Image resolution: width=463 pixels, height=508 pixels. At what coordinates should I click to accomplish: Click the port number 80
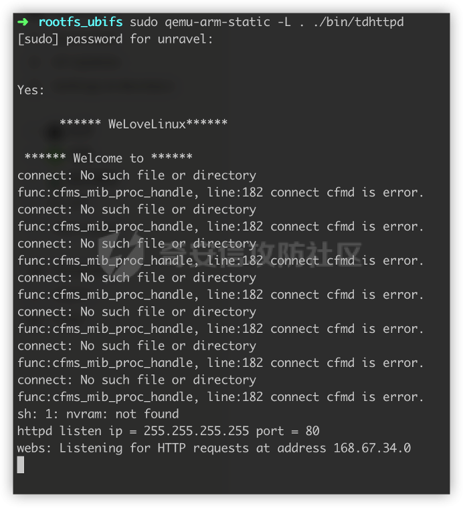(x=312, y=431)
